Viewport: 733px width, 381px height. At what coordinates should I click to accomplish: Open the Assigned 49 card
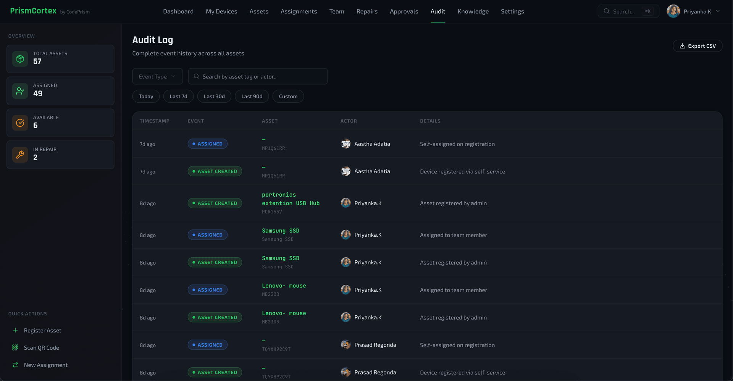(x=60, y=91)
